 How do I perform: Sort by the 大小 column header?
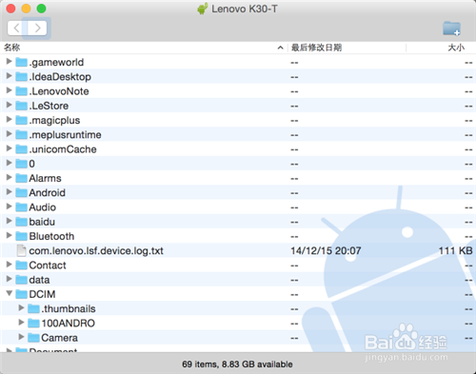point(456,48)
